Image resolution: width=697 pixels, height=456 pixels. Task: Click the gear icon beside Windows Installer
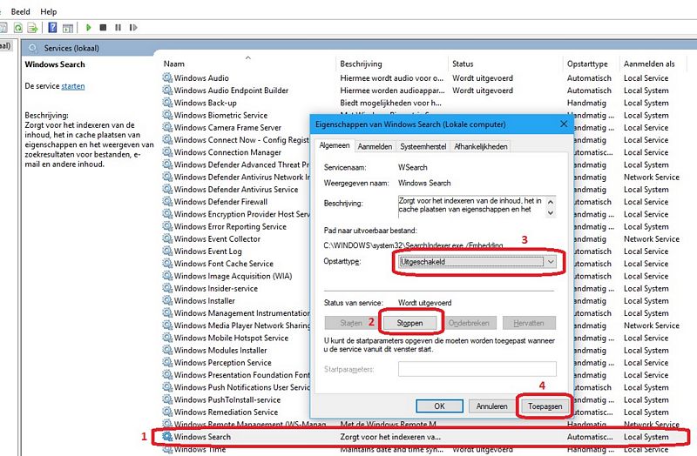pos(167,300)
